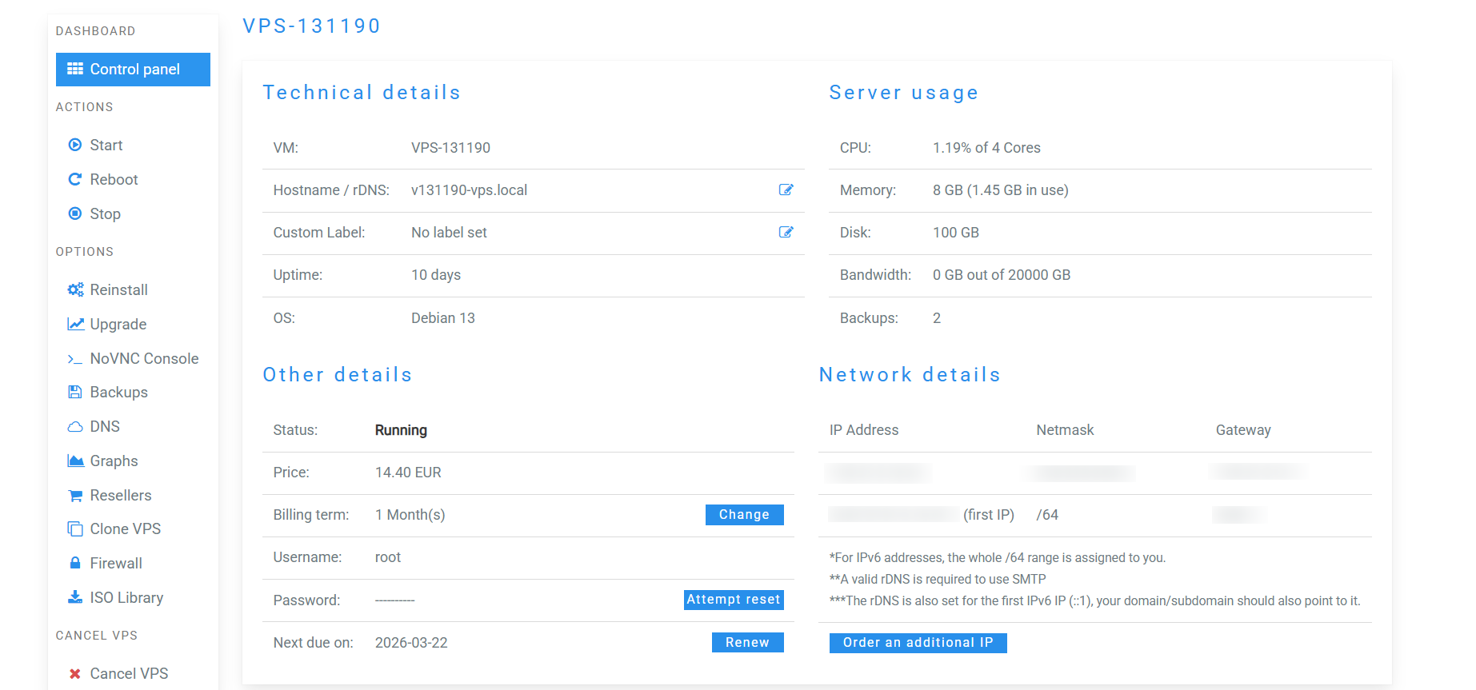Click the Control panel grid icon
This screenshot has height=690, width=1476.
(75, 69)
